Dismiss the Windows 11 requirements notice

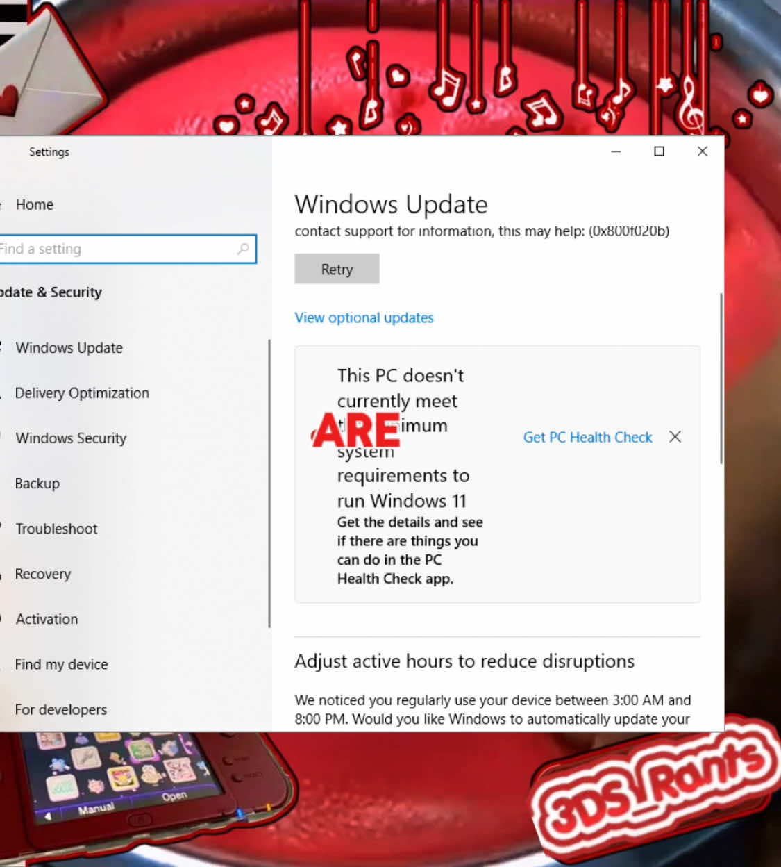(x=675, y=437)
